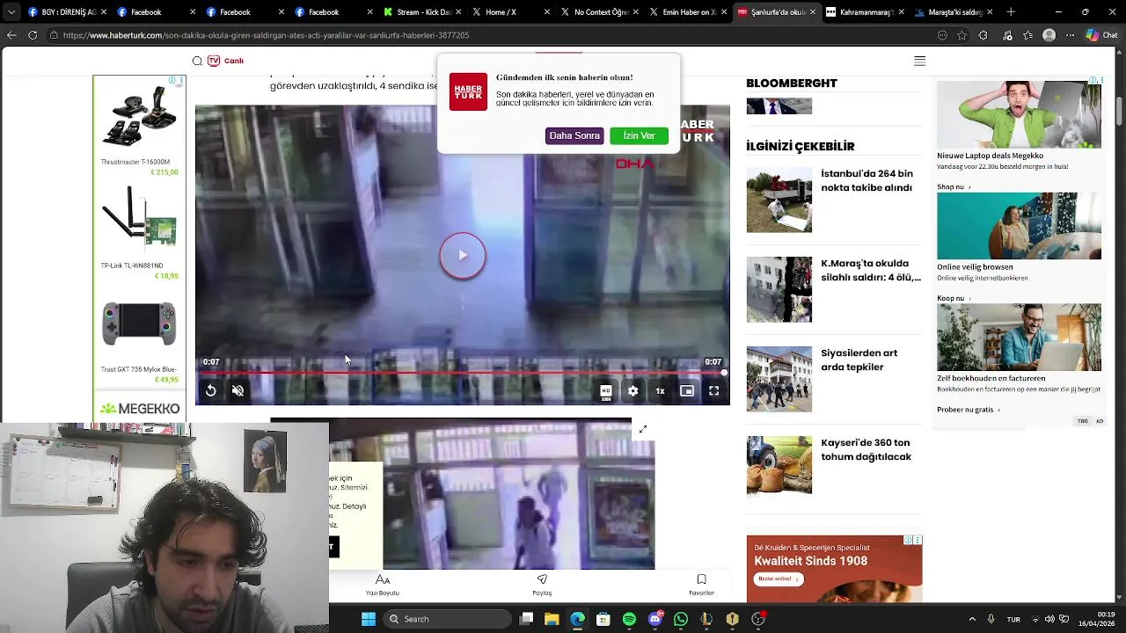Open the browser profile avatar

[x=1049, y=35]
